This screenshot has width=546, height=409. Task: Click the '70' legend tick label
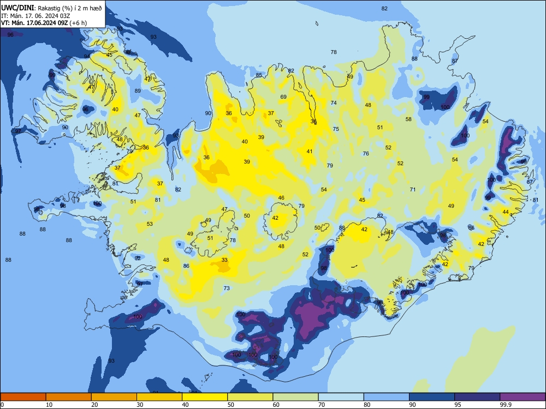pyautogui.click(x=322, y=405)
